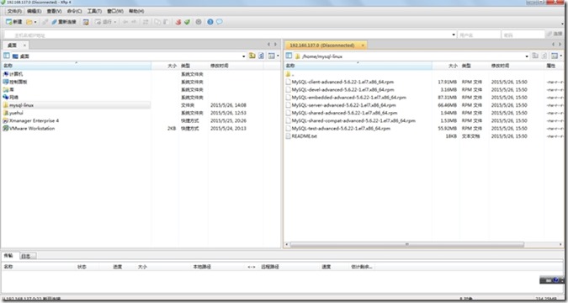This screenshot has height=303, width=568.
Task: Open the 命令(C) menu
Action: pos(74,11)
